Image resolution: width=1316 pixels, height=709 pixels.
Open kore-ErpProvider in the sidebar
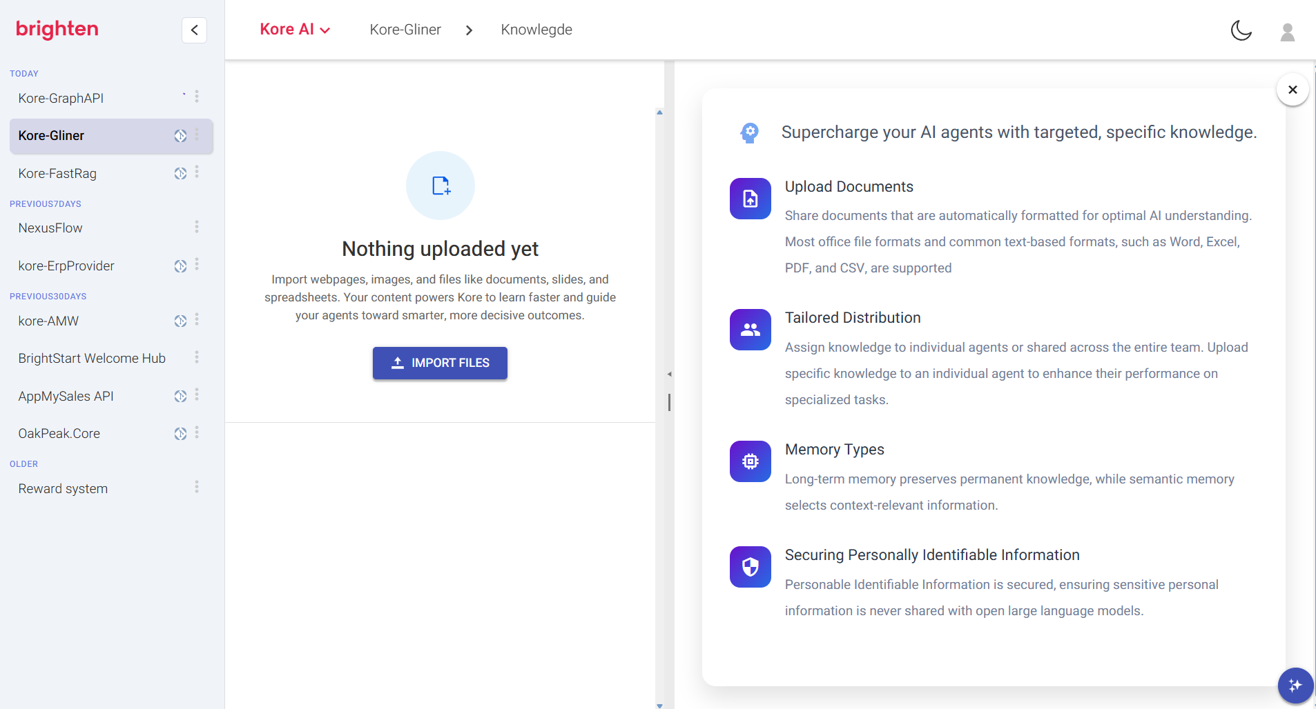(x=66, y=266)
